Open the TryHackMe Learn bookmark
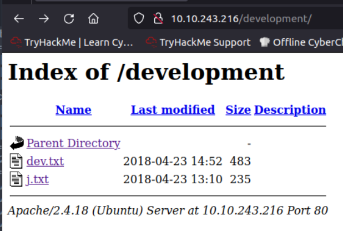Viewport: 343px width, 231px height. [x=72, y=42]
